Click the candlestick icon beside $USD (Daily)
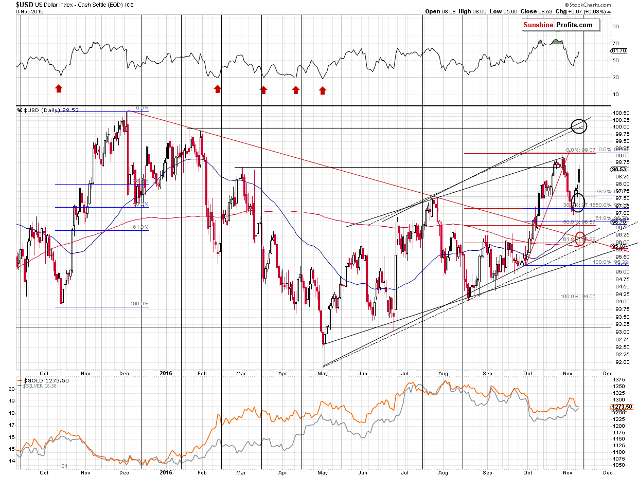 tap(20, 110)
